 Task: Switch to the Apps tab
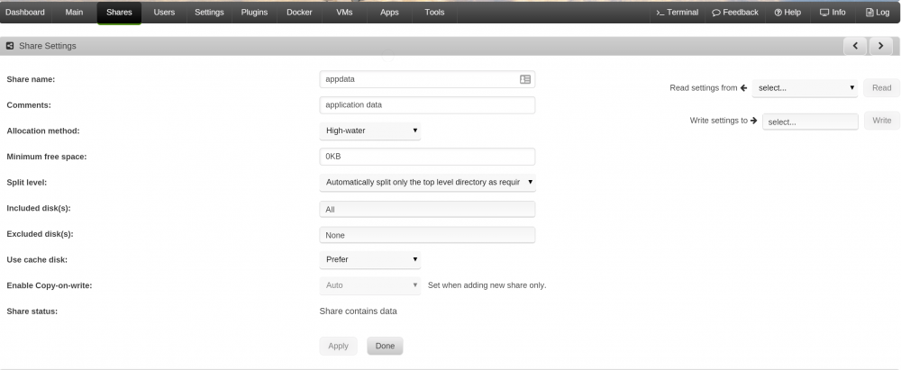coord(389,12)
